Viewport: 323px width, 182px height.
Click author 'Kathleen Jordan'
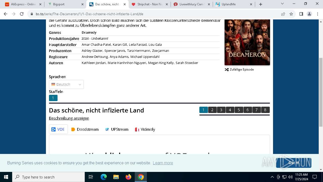coord(94,63)
